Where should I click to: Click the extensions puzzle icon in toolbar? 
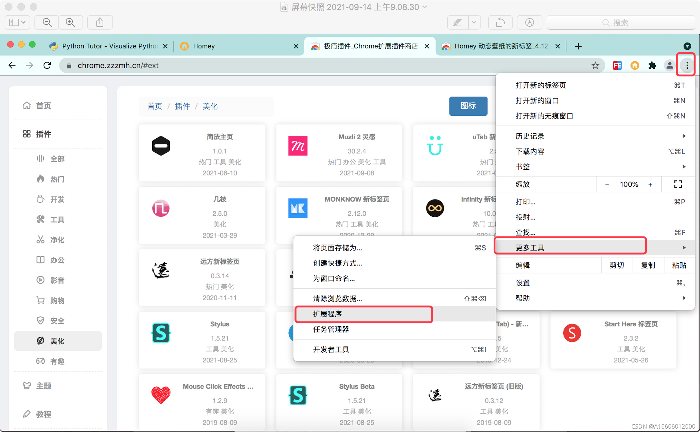(x=652, y=65)
